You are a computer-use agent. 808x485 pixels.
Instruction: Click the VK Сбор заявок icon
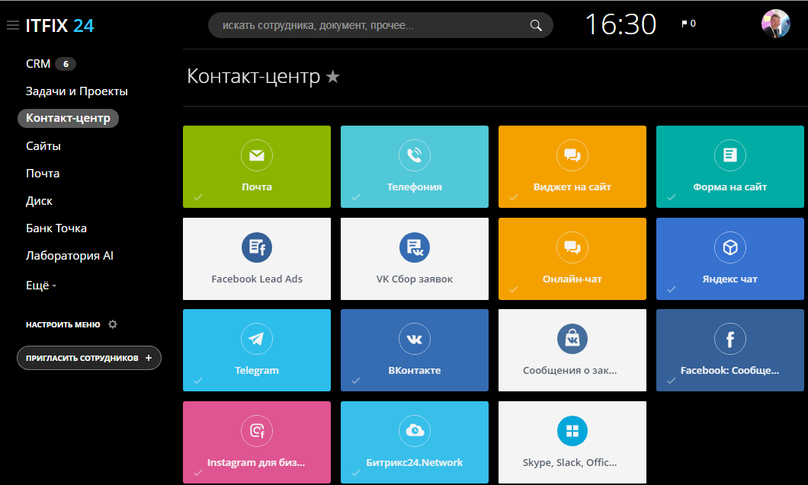pyautogui.click(x=415, y=247)
